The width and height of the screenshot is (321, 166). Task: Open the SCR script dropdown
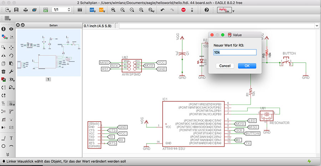click(x=93, y=10)
